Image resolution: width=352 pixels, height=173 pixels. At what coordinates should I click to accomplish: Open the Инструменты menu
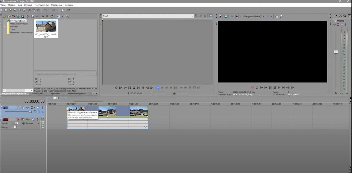point(42,5)
